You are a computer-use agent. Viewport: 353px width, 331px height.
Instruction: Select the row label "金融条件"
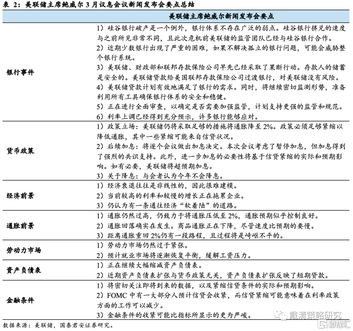coord(20,300)
